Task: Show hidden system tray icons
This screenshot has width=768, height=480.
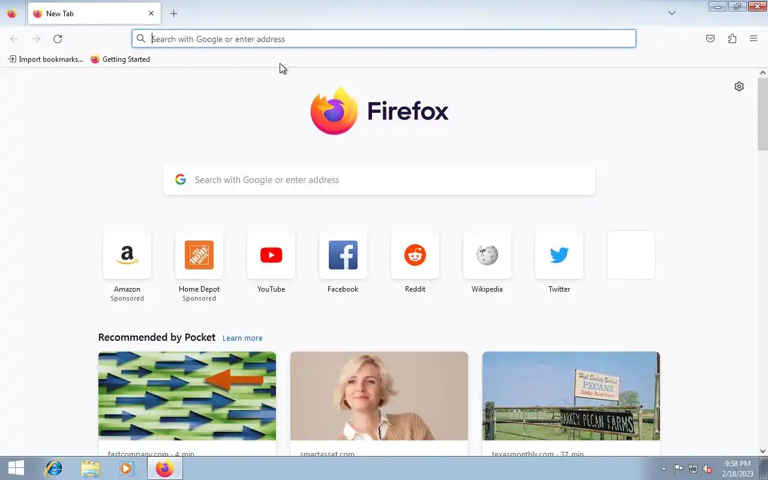Action: [664, 469]
